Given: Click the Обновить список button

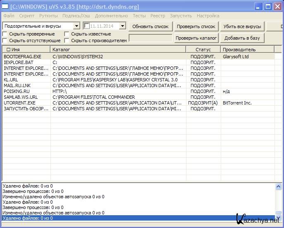Looking at the screenshot, I should [150, 26].
